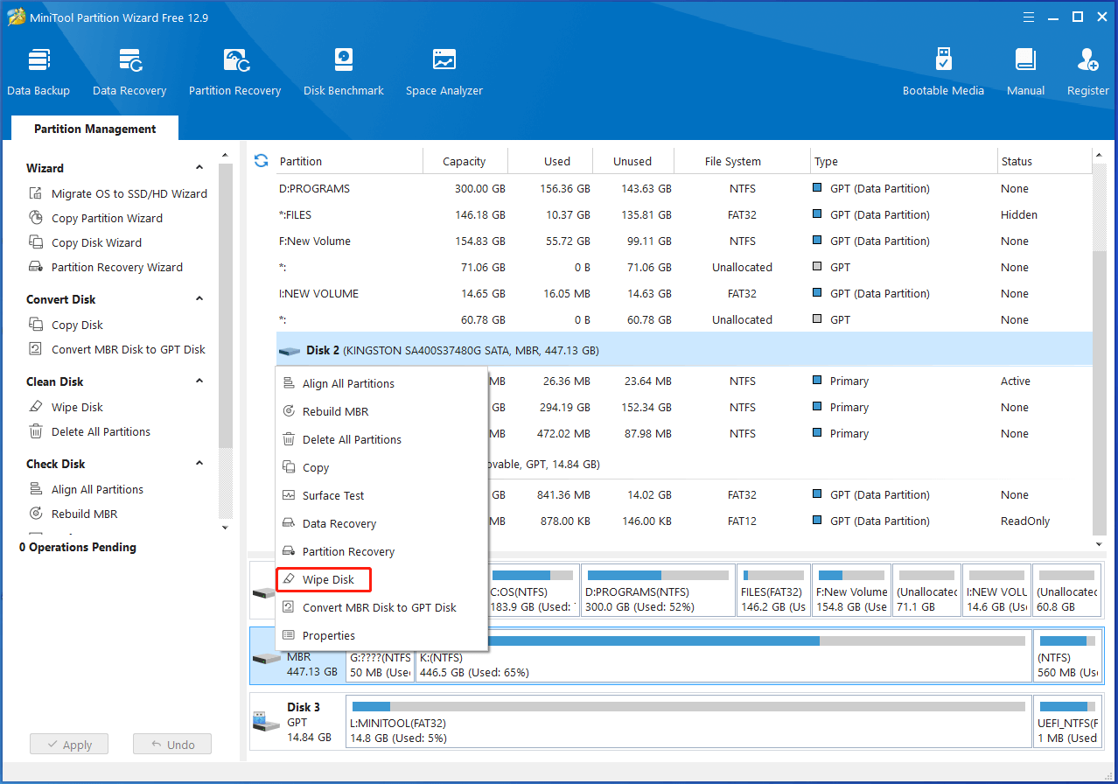This screenshot has height=784, width=1118.
Task: Choose Wipe Disk from the sidebar
Action: [79, 406]
